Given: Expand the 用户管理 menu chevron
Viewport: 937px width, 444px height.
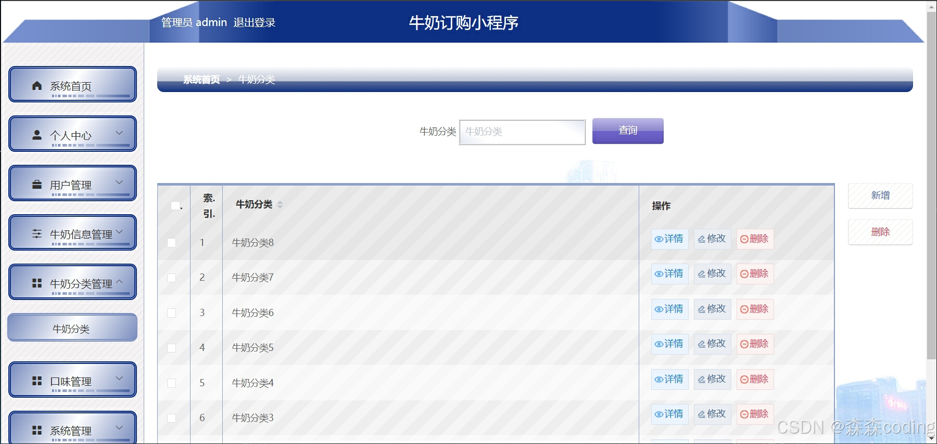Looking at the screenshot, I should pyautogui.click(x=119, y=182).
